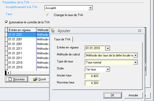The image size is (154, 101).
Task: Uncheck Automatiser le contrôle de la TVA
Action: (6, 22)
